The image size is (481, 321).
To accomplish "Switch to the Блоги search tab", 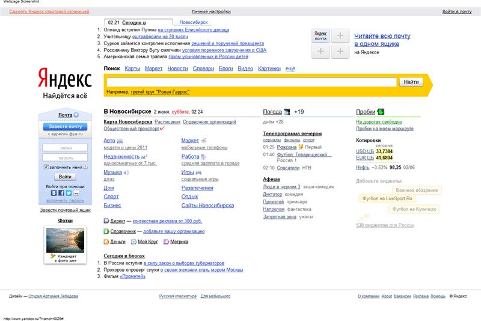I will 226,69.
